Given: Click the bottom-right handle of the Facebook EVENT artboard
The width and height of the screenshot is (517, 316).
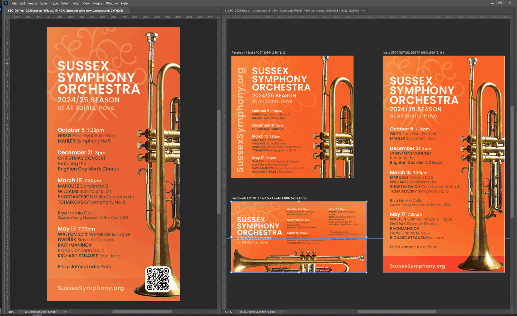Looking at the screenshot, I should (x=366, y=272).
